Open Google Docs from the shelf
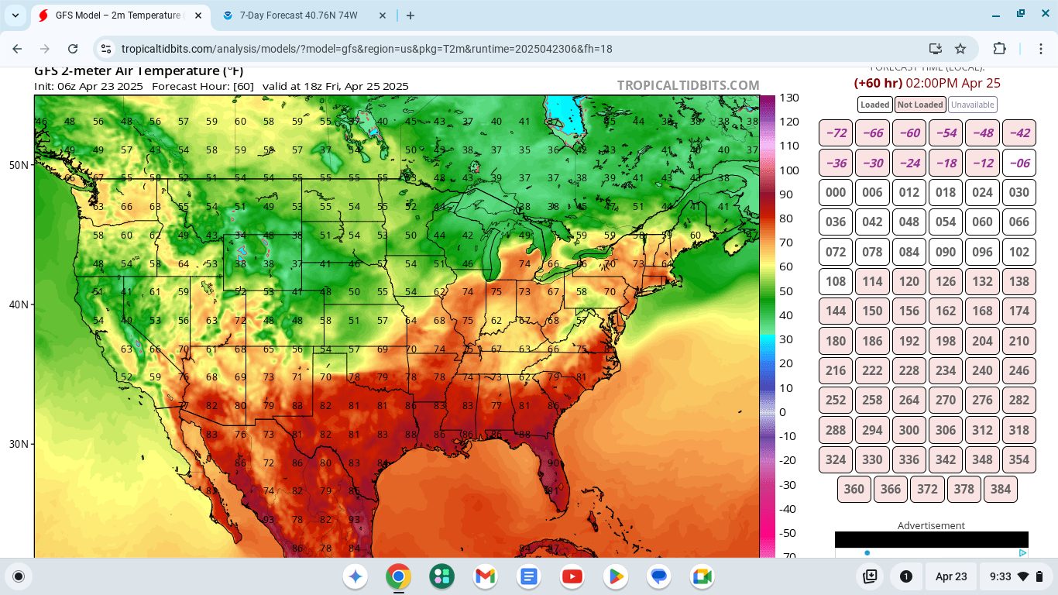Image resolution: width=1058 pixels, height=595 pixels. pos(529,576)
